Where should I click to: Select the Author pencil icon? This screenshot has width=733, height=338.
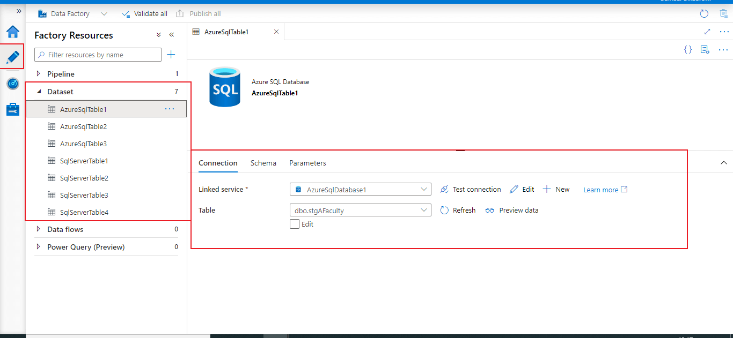click(x=12, y=57)
